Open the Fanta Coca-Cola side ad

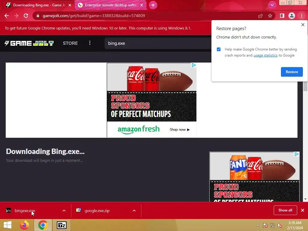[254, 177]
